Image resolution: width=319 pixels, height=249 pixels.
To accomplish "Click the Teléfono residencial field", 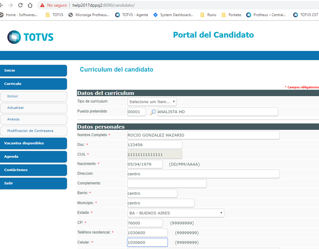I will coord(148,233).
